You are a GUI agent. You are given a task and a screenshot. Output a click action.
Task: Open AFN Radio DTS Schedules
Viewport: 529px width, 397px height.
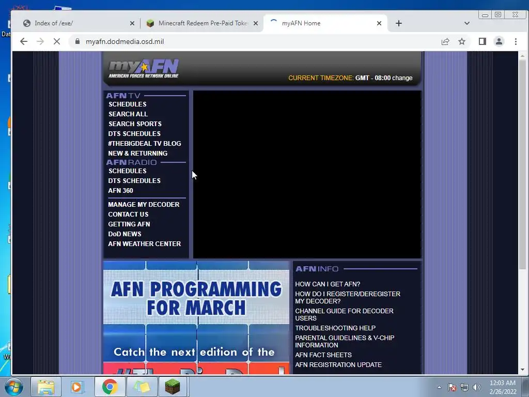tap(134, 181)
